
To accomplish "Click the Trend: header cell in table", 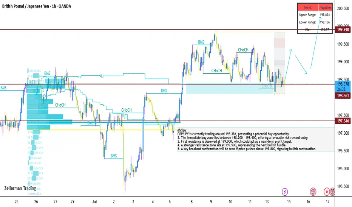I will point(308,8).
